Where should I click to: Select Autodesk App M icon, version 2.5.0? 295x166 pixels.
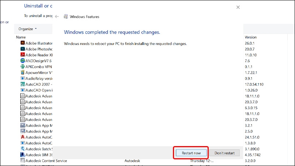(22, 131)
